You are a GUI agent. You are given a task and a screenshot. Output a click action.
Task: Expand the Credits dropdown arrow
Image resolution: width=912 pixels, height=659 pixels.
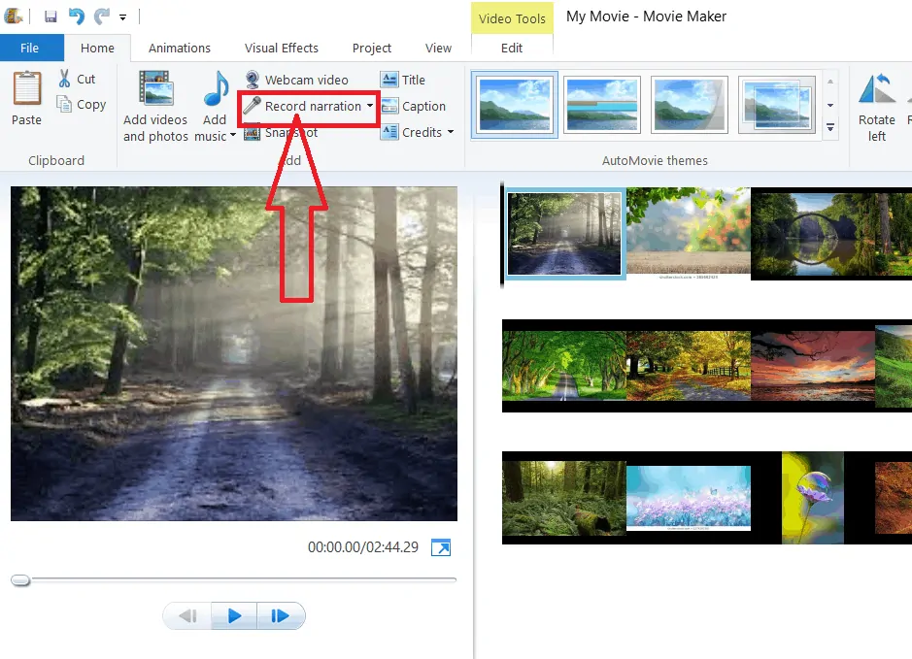coord(451,132)
